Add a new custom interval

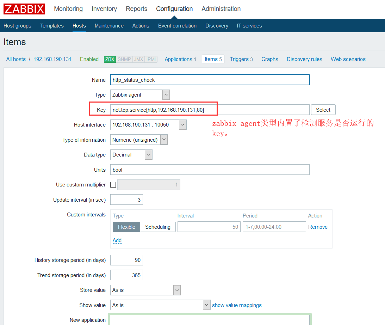117,240
